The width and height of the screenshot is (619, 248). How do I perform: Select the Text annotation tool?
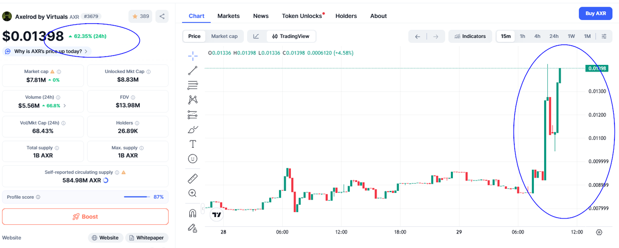(192, 144)
